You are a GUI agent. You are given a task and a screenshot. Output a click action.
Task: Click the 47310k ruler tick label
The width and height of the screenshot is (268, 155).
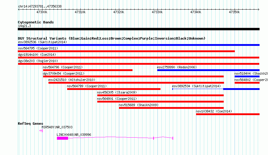coord(80,12)
